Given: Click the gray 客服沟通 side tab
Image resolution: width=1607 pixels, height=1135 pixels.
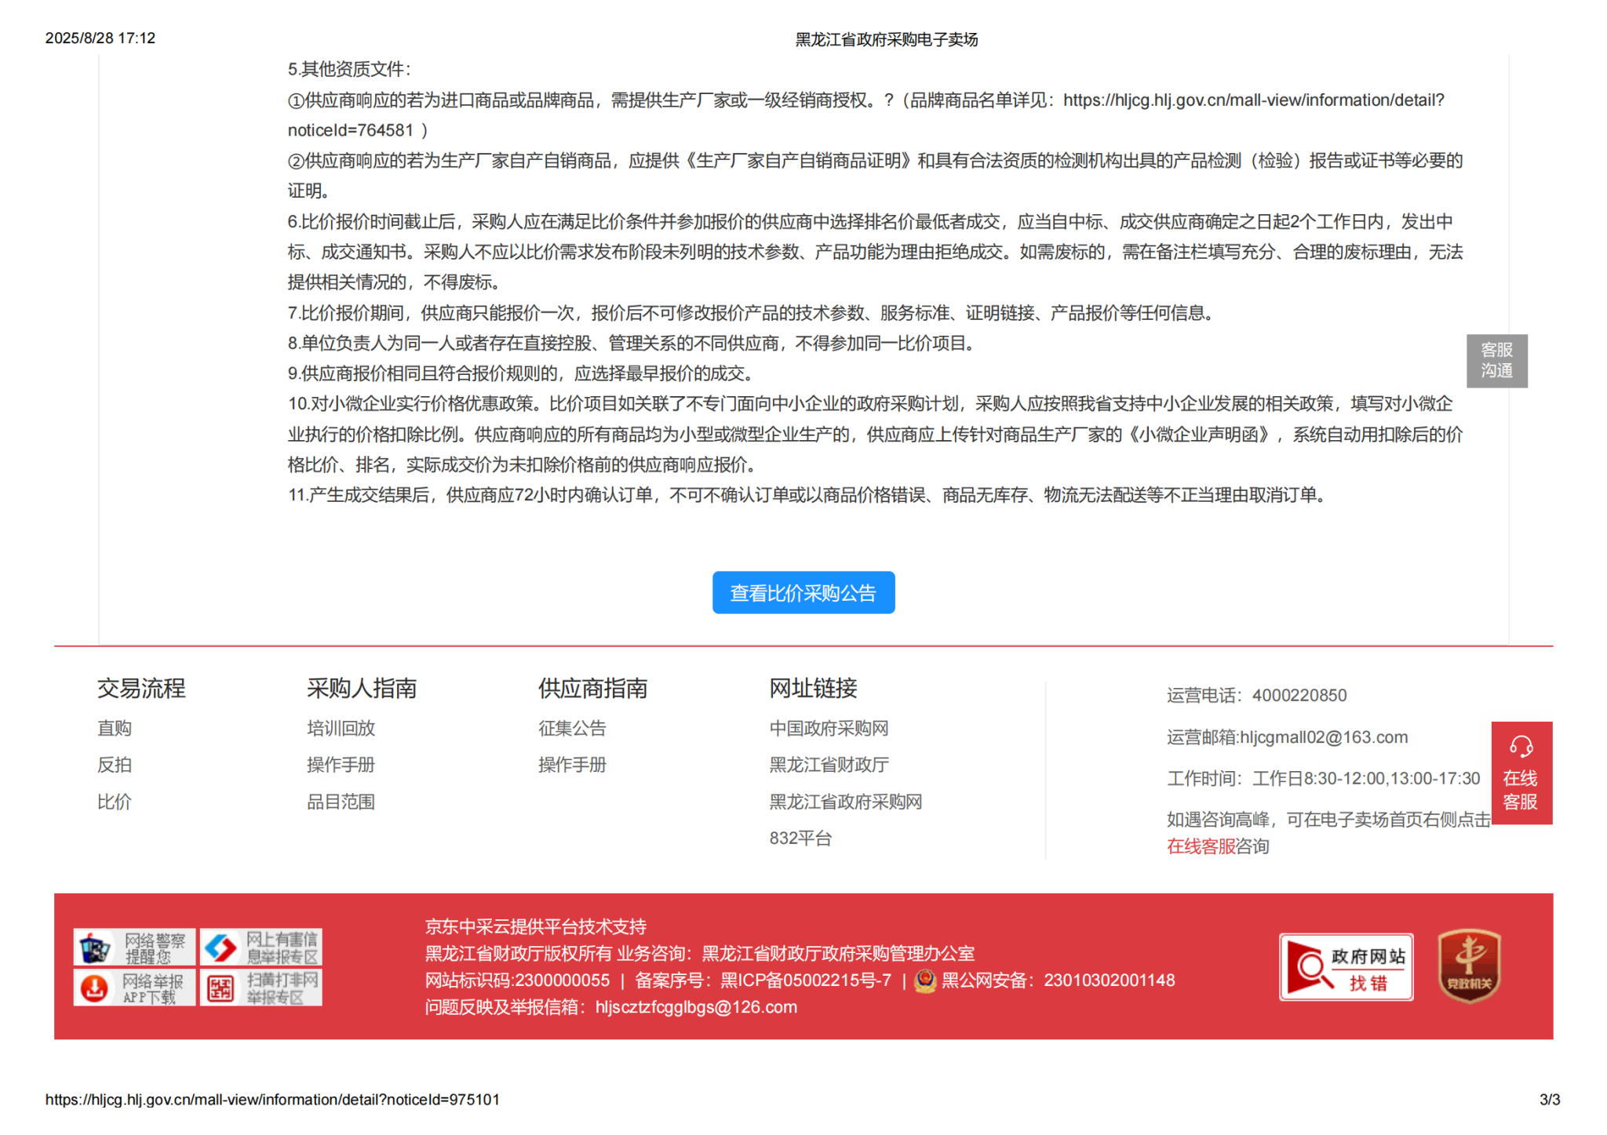Looking at the screenshot, I should [x=1496, y=361].
